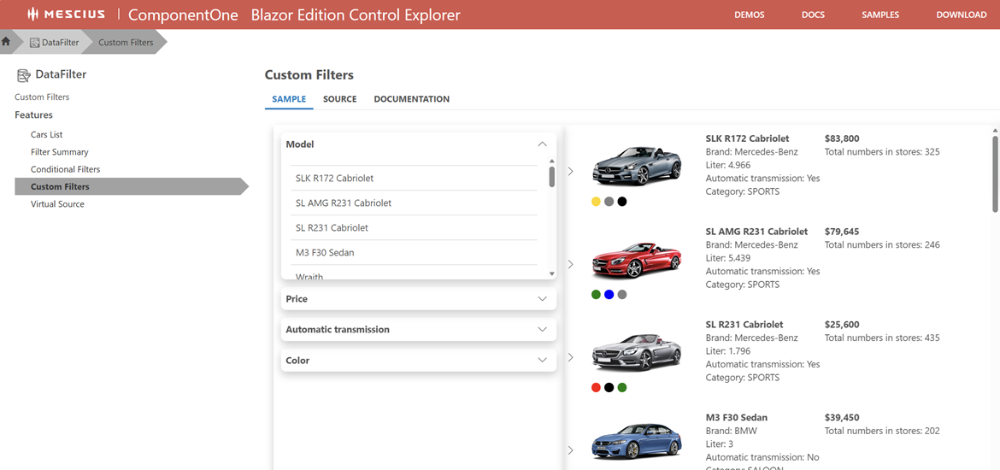Select the Custom Filters breadcrumb
Viewport: 1000px width, 470px height.
pyautogui.click(x=126, y=43)
